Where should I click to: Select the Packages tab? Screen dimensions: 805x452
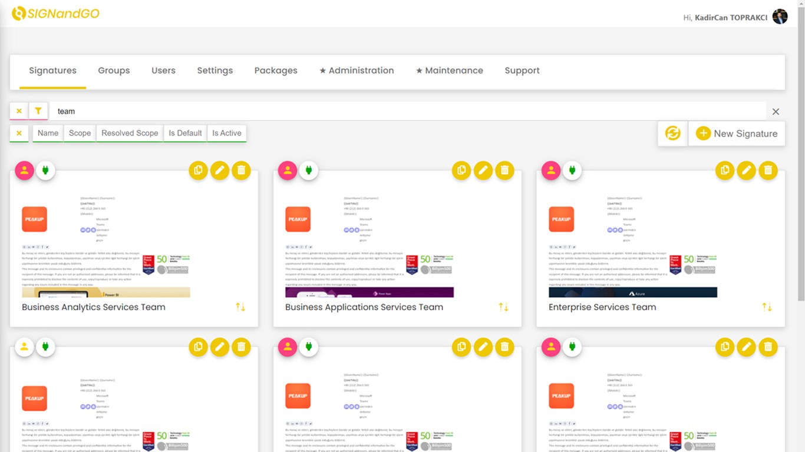click(x=276, y=71)
